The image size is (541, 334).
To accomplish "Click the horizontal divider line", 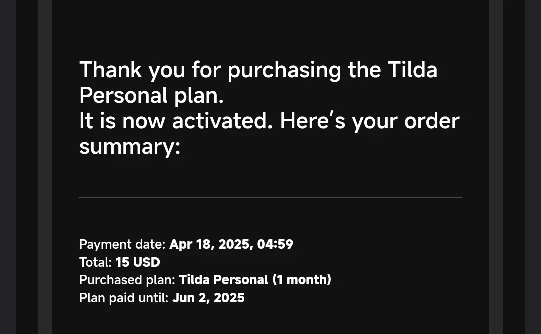I will coord(270,197).
